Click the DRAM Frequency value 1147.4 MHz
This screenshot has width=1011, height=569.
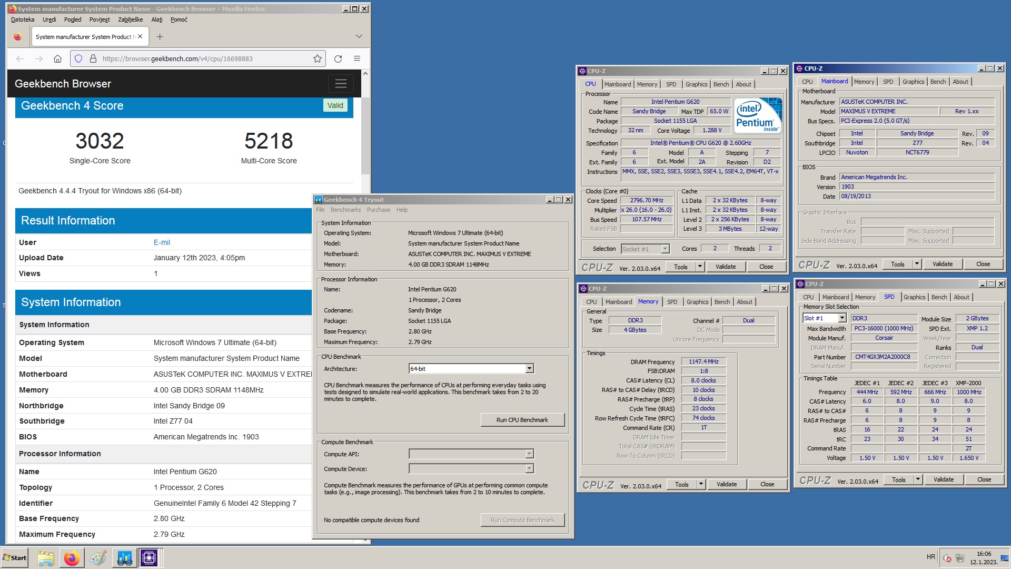(703, 361)
